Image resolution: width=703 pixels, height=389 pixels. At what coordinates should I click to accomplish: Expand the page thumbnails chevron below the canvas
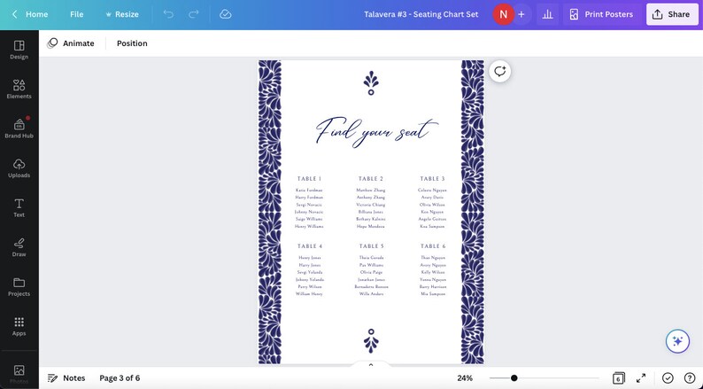coord(371,365)
